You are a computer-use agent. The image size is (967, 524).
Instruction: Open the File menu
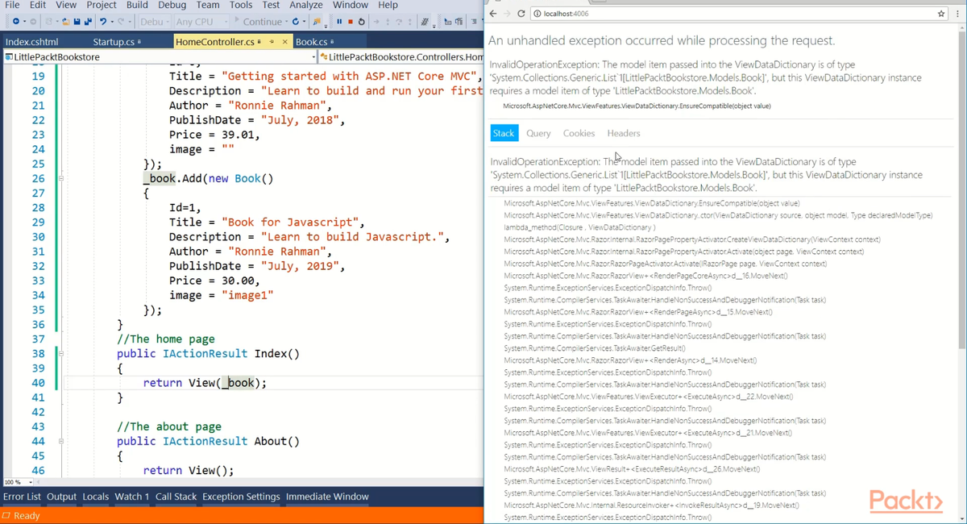12,5
